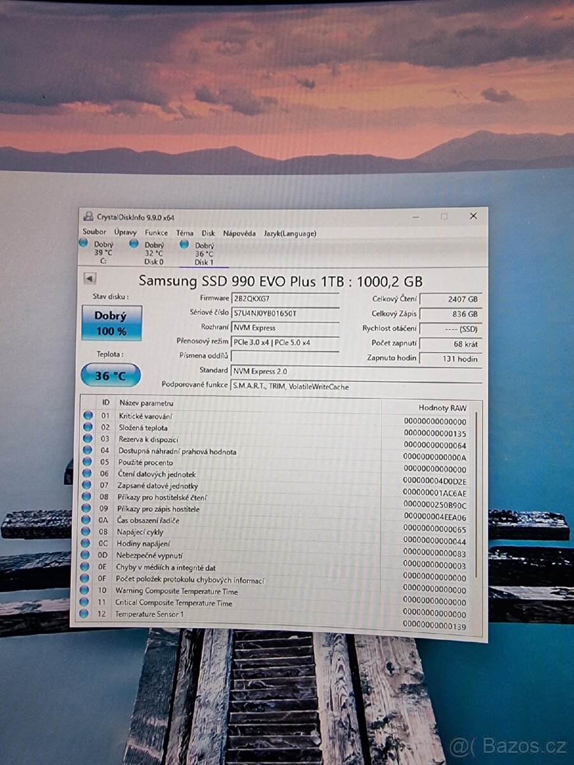
Task: Click status orb for Napájecí cykly row
Action: tap(85, 532)
